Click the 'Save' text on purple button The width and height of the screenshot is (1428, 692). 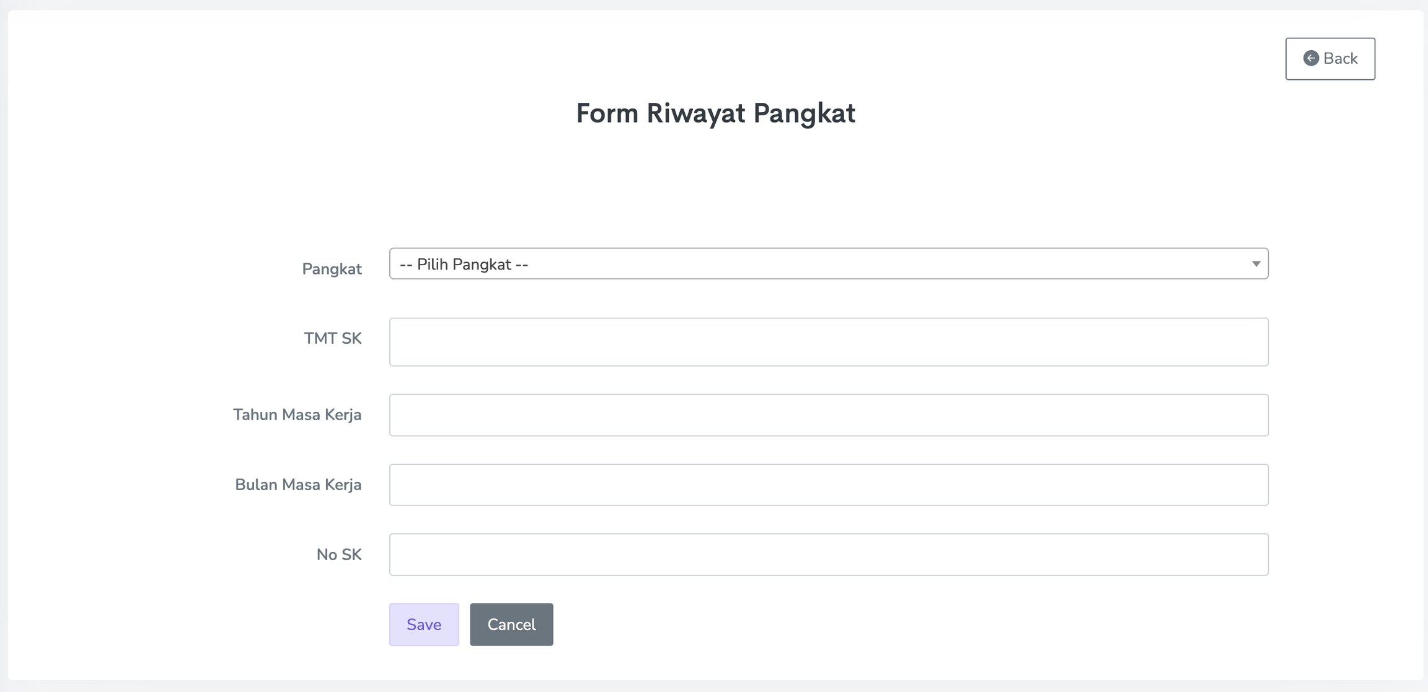point(424,624)
